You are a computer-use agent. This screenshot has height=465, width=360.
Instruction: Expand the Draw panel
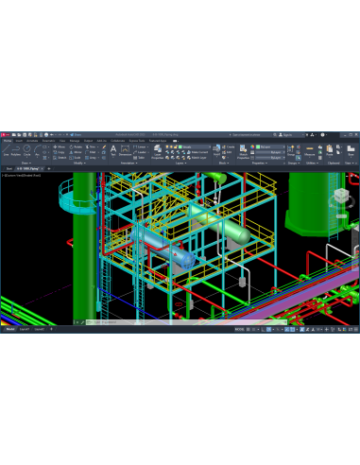[26, 163]
